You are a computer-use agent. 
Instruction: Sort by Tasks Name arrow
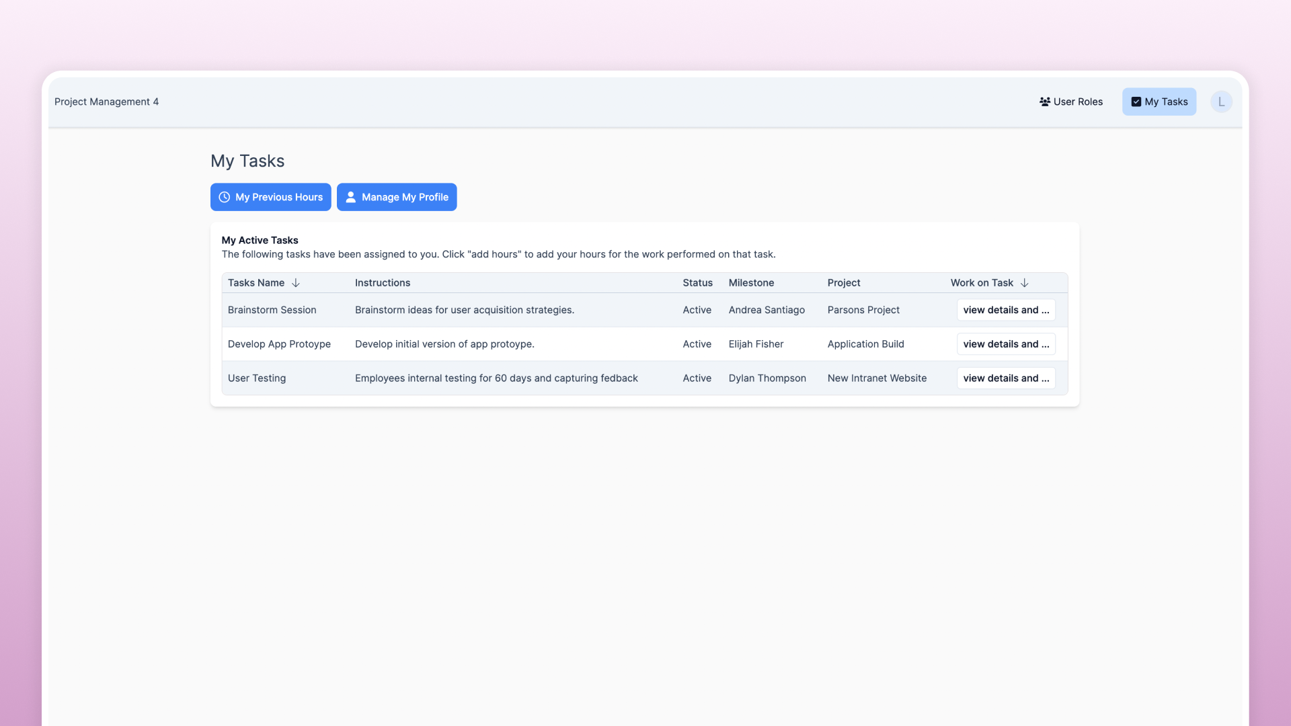click(x=296, y=283)
